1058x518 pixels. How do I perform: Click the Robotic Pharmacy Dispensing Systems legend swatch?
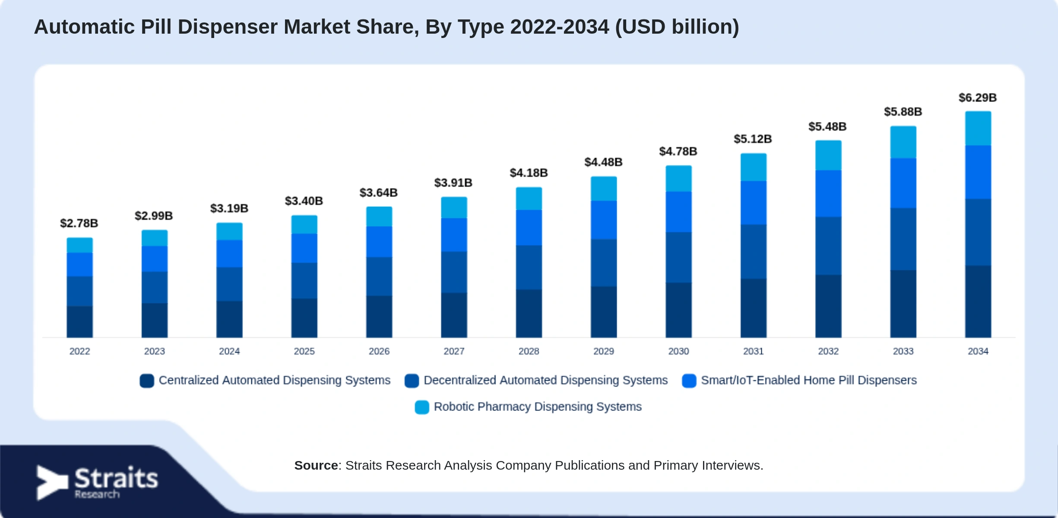click(422, 407)
